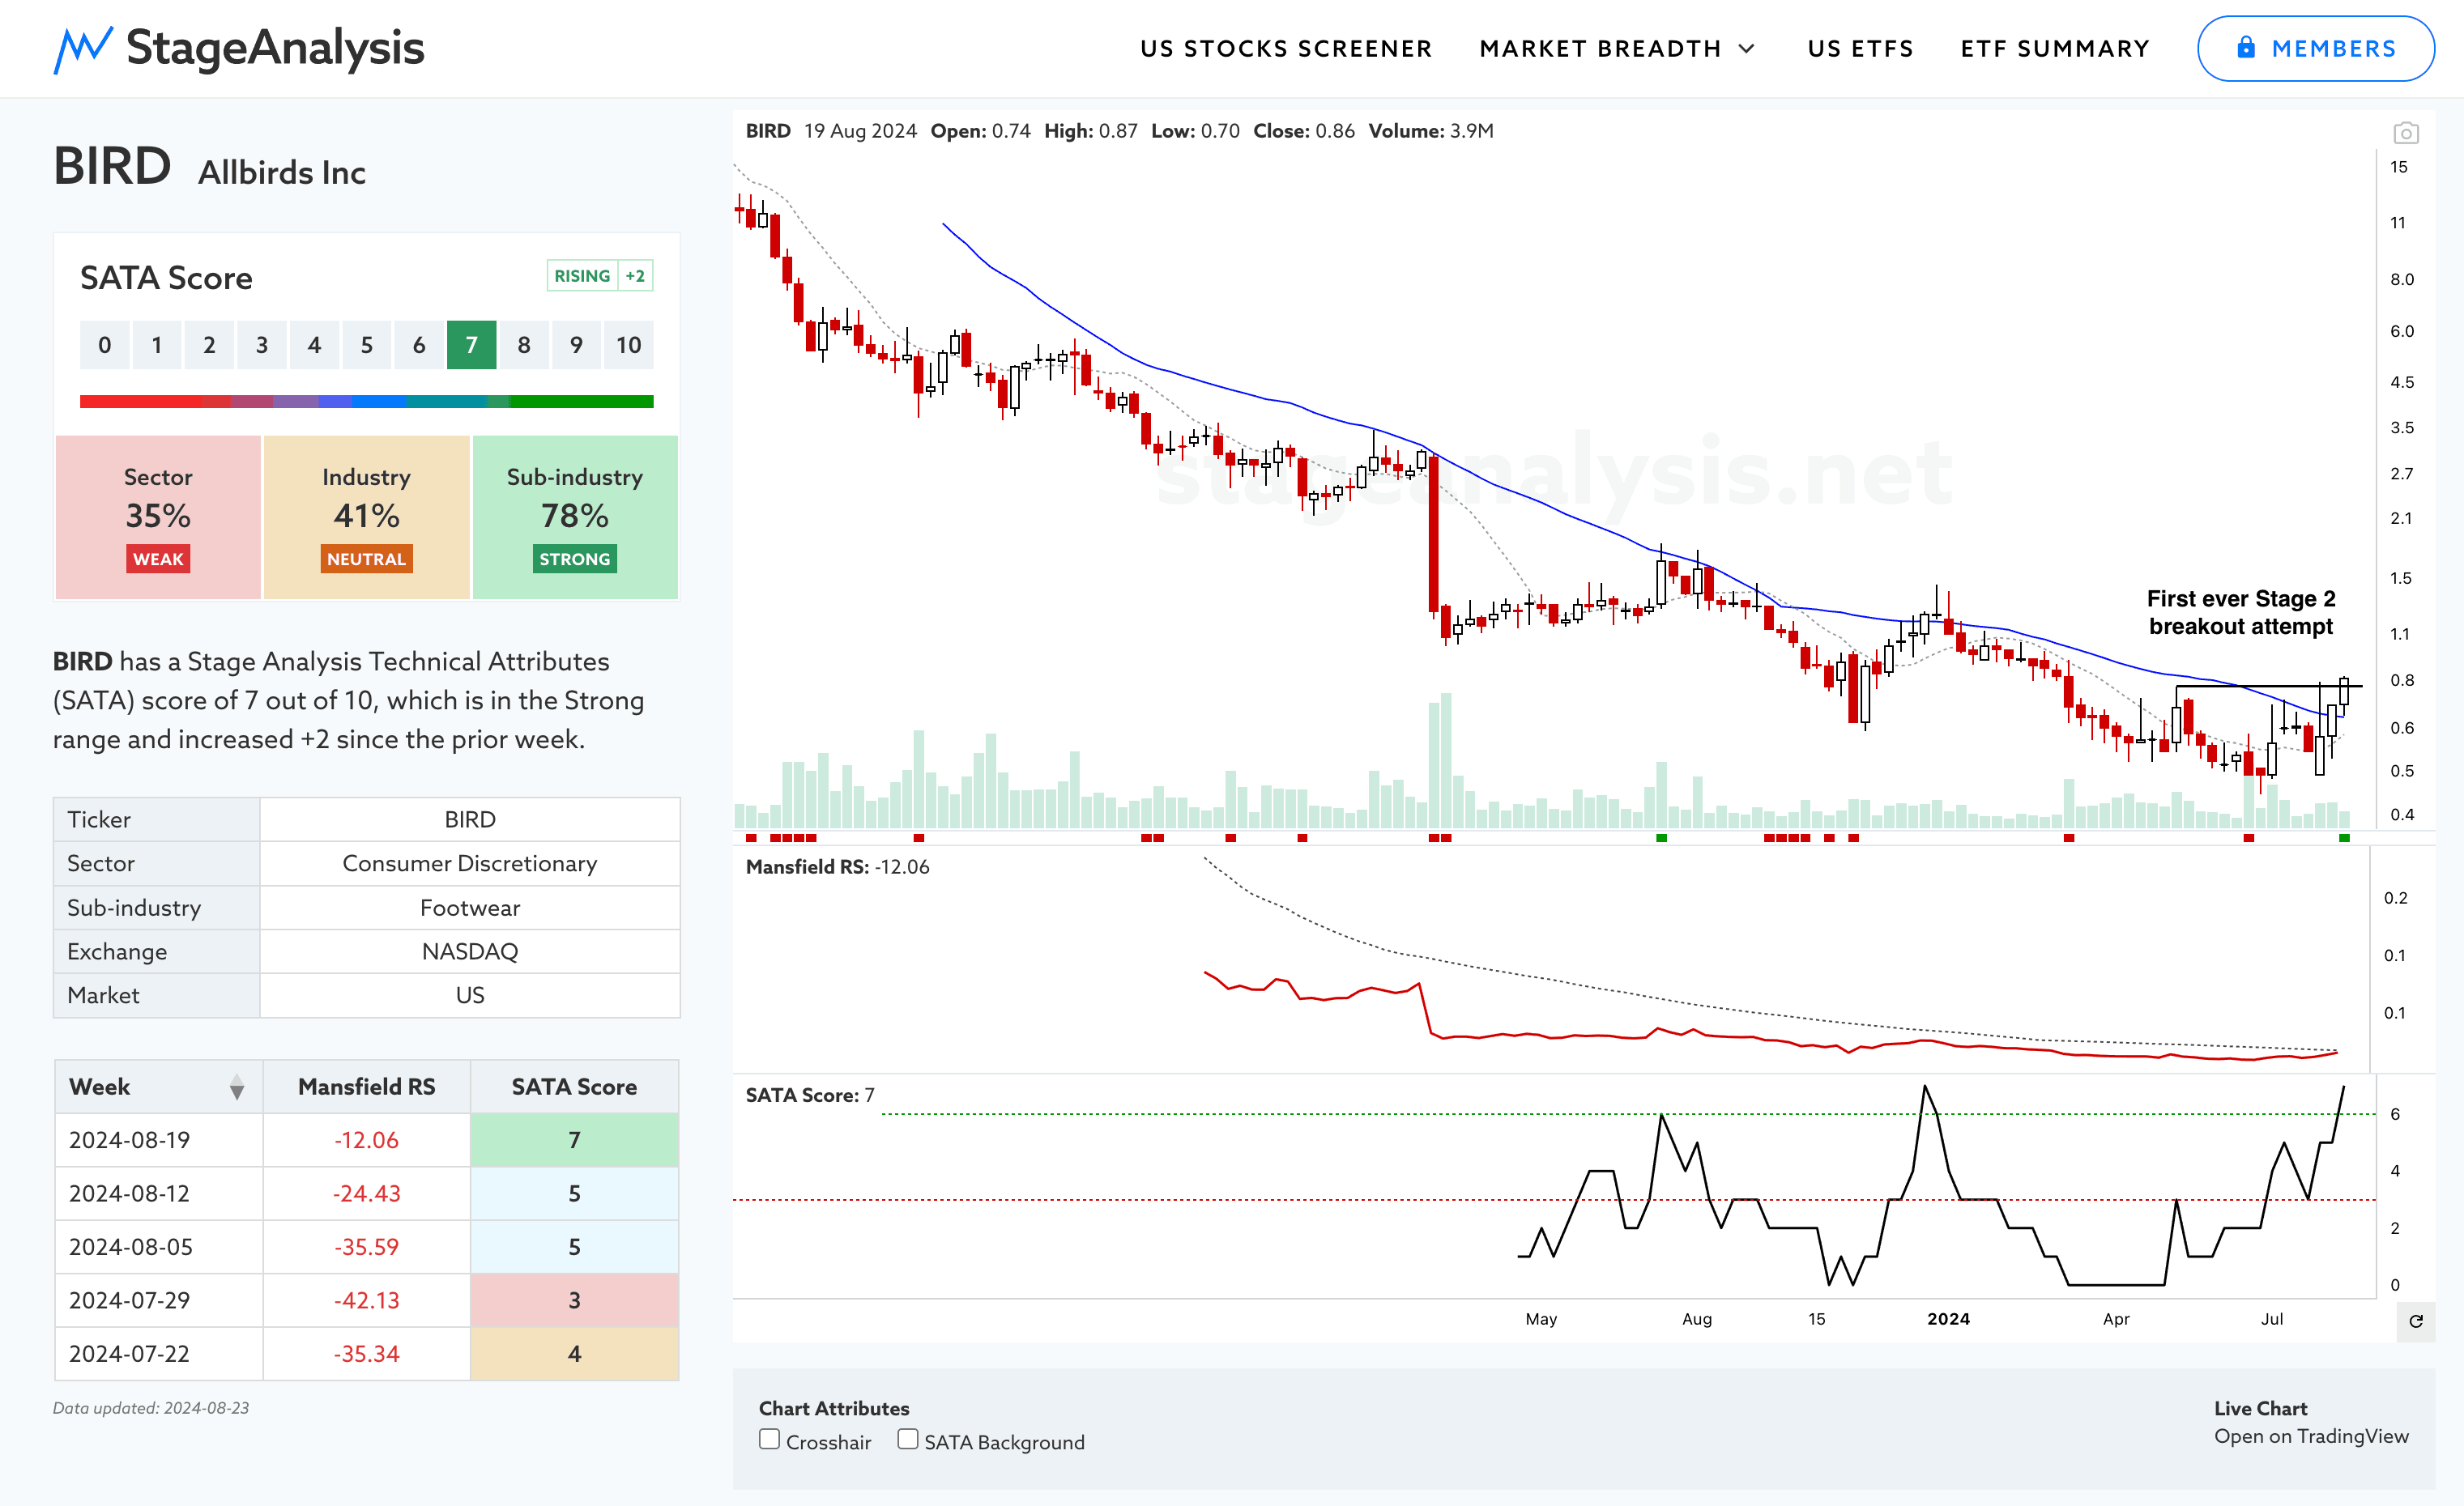Image resolution: width=2464 pixels, height=1506 pixels.
Task: Open on TradingView live chart link
Action: coord(2311,1436)
